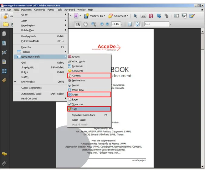This screenshot has width=206, height=170.
Task: Toggle Snap to Grid
Action: click(x=40, y=67)
